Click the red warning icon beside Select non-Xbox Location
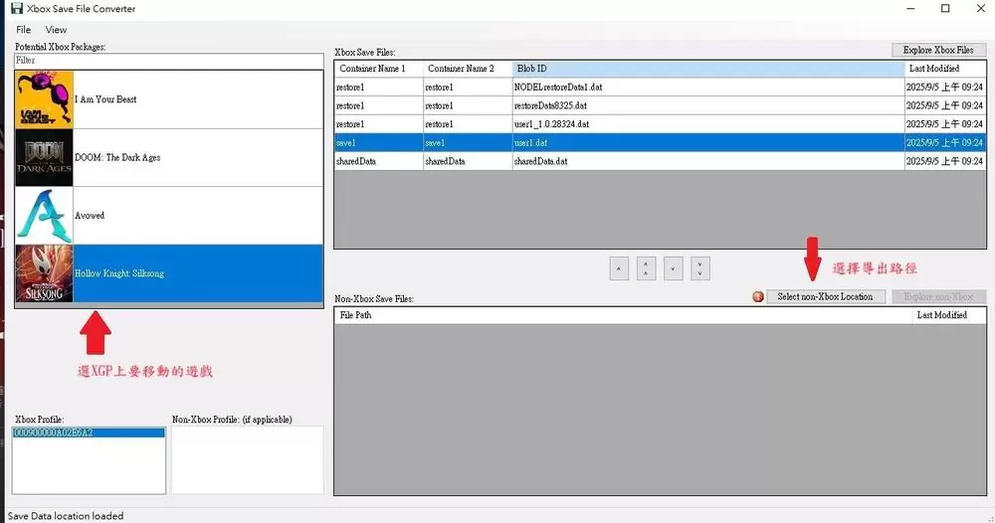This screenshot has width=995, height=523. click(759, 296)
